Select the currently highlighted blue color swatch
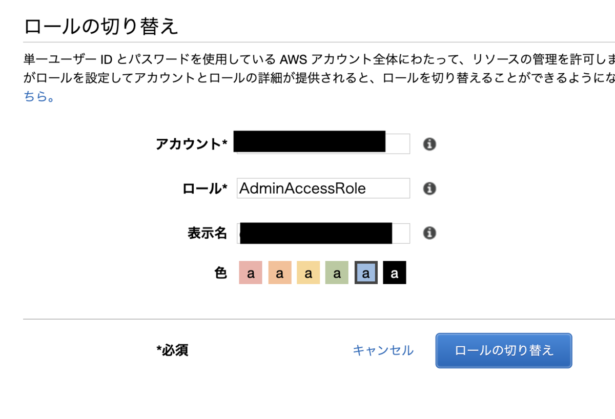The height and width of the screenshot is (419, 615). tap(365, 273)
